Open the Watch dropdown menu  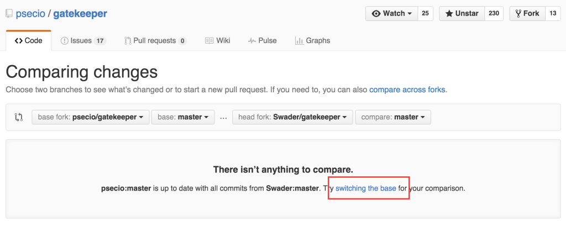392,14
